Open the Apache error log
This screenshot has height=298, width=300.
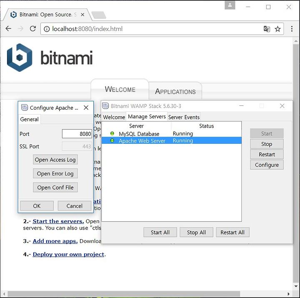(x=55, y=174)
